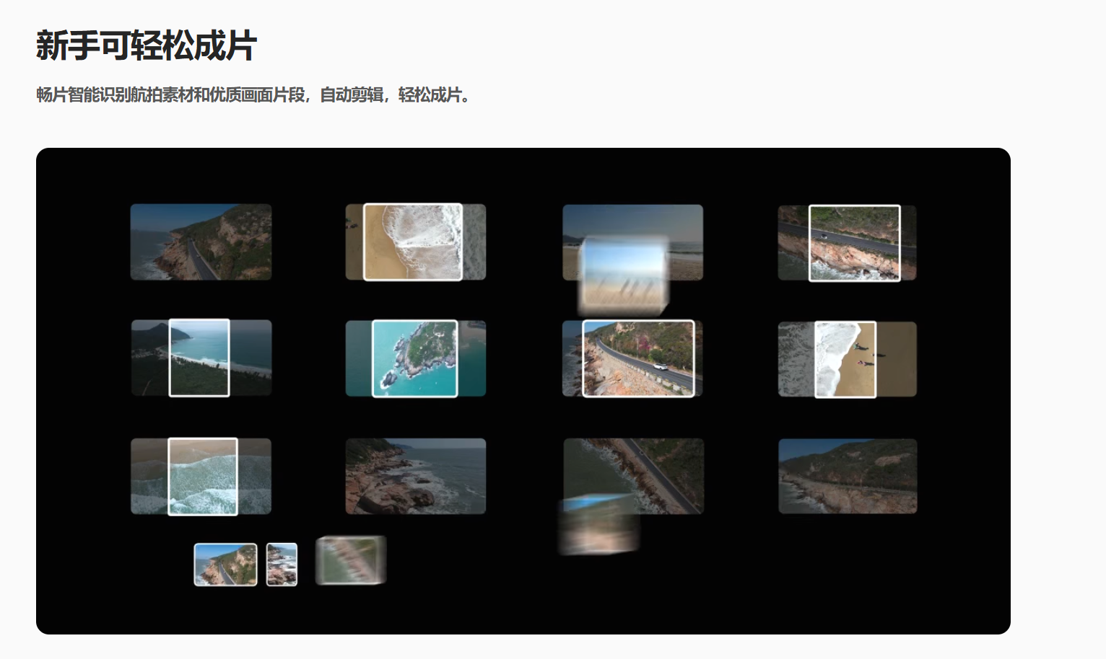Viewport: 1106px width, 659px height.
Task: Open the dusky hillside coastline clip
Action: (x=848, y=476)
